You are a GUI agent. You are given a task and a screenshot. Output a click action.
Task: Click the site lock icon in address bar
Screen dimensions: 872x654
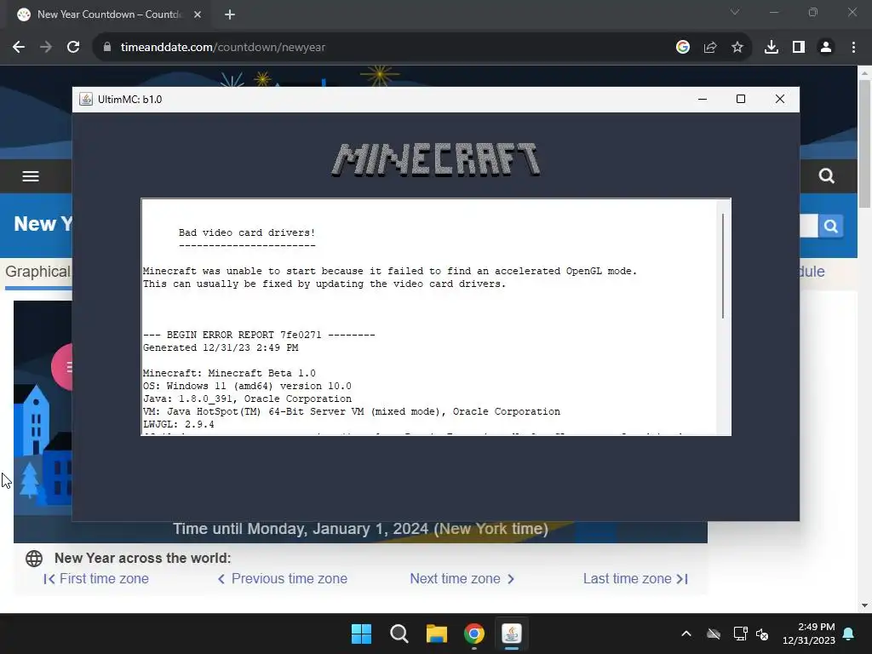tap(107, 48)
